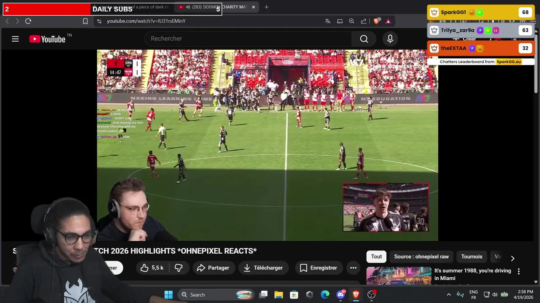
Task: Click the Windows taskbar Search box
Action: 217,295
